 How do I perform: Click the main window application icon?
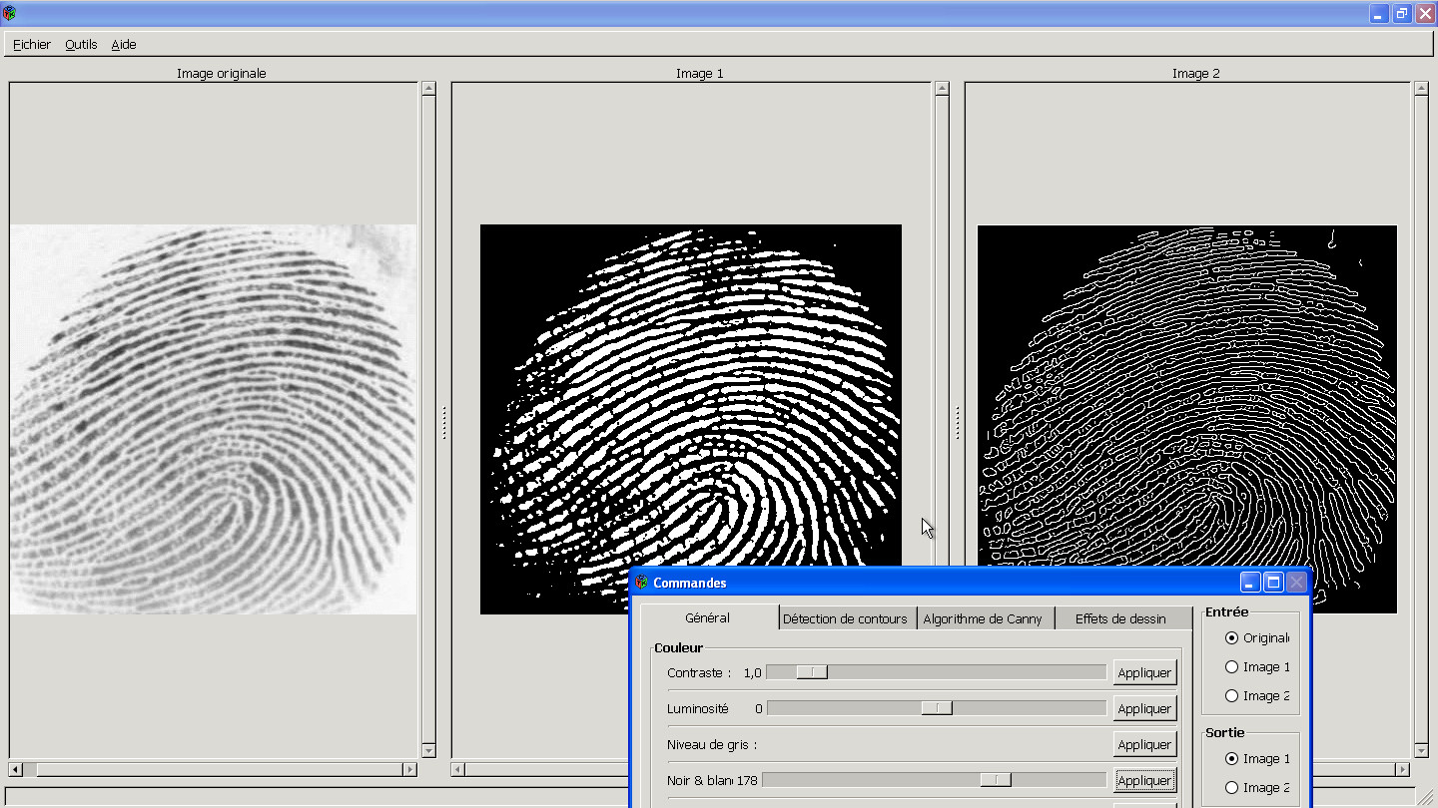9,13
